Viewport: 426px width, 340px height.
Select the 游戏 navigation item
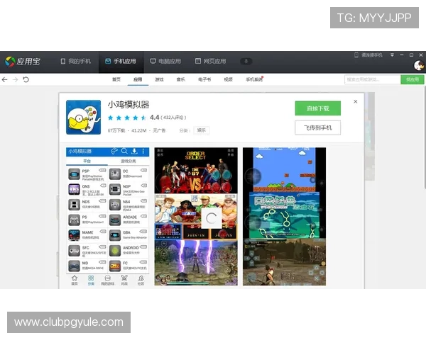point(159,79)
